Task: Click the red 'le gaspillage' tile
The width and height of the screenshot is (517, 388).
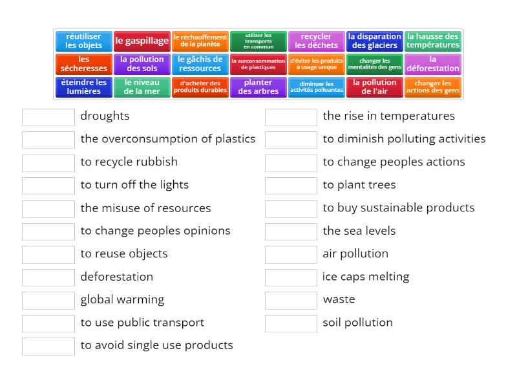Action: pos(142,41)
